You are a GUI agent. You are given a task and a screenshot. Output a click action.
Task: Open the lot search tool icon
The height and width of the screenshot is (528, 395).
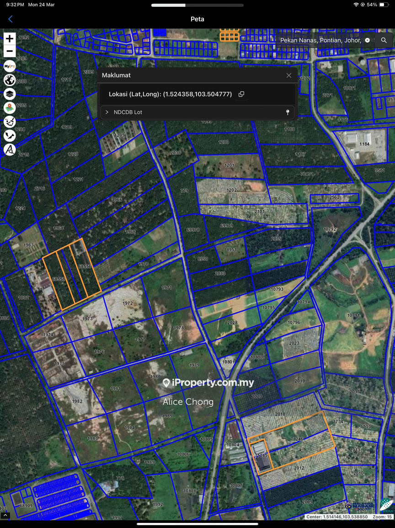(x=10, y=150)
